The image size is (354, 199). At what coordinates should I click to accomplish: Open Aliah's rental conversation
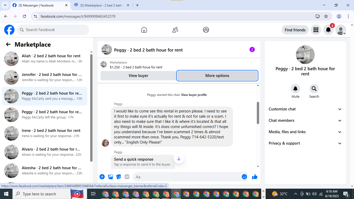45,59
